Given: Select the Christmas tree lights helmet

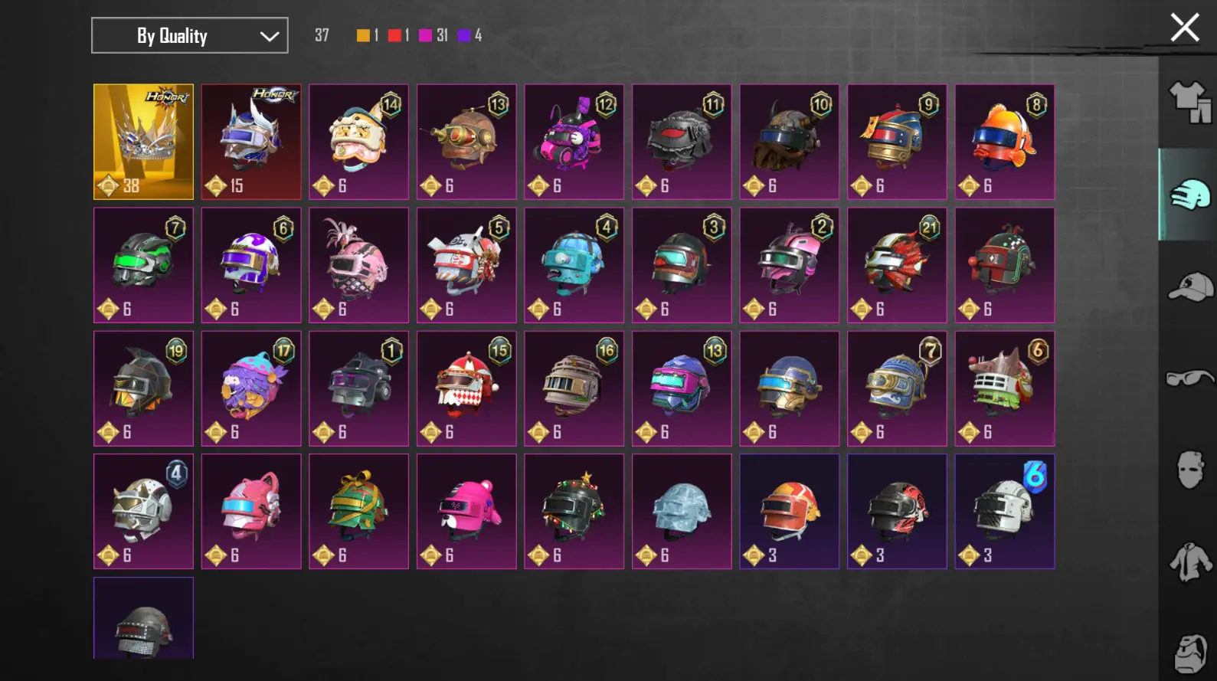Looking at the screenshot, I should [x=574, y=511].
